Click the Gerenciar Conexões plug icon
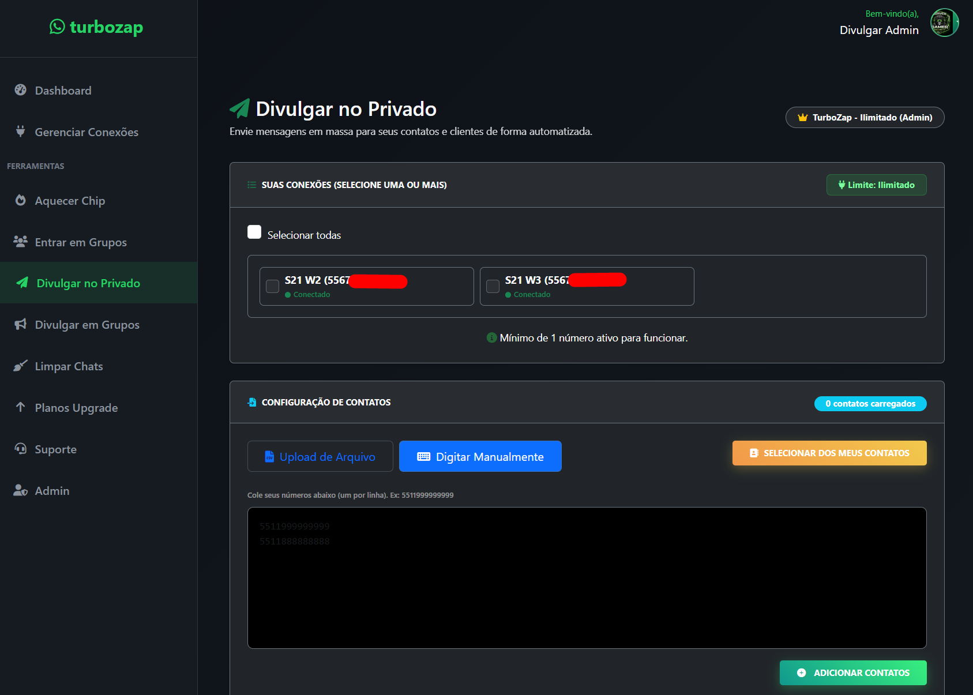Screen dimensions: 973x695 21,132
